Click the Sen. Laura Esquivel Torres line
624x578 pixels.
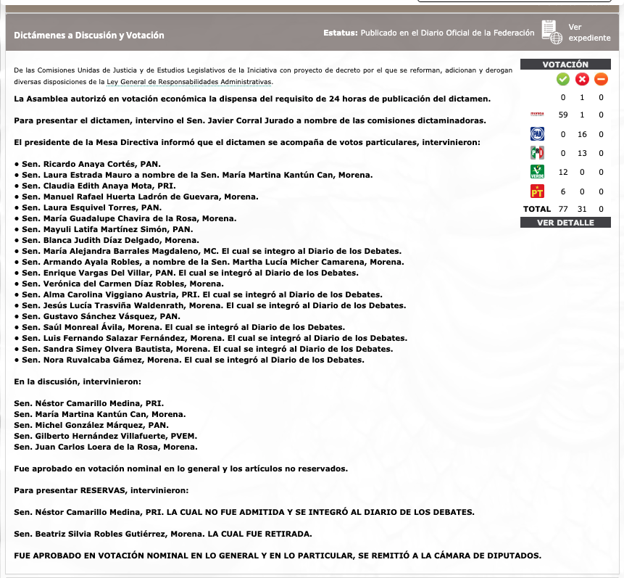(x=88, y=207)
